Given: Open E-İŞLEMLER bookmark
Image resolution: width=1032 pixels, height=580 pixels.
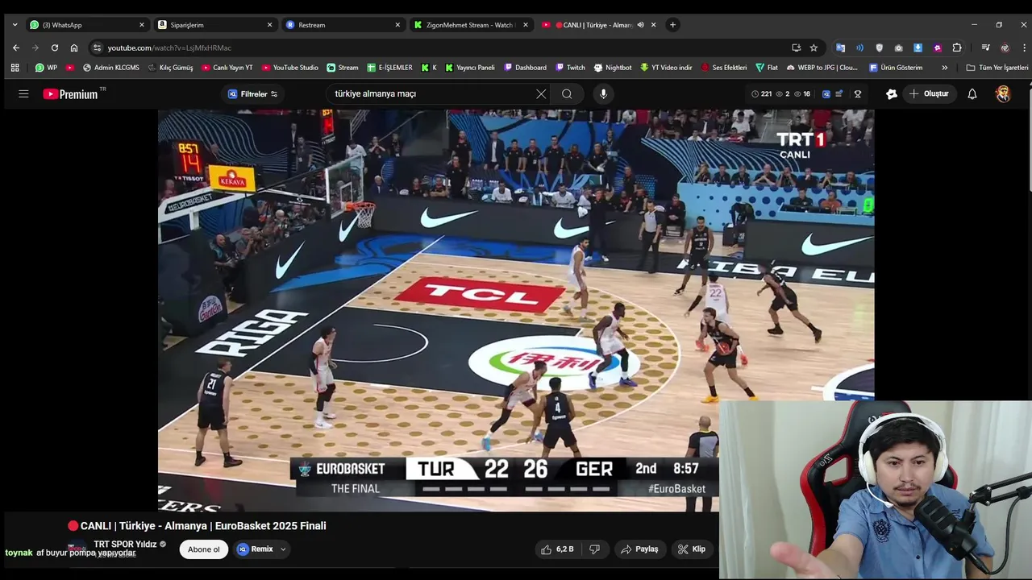Looking at the screenshot, I should pyautogui.click(x=389, y=68).
